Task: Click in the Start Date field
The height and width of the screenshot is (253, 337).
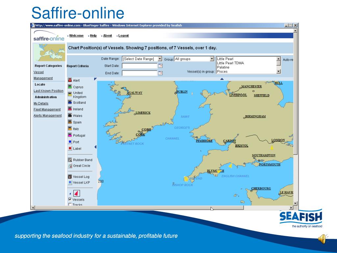Action: tap(140, 66)
